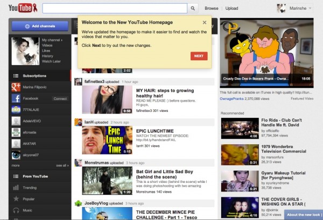This screenshot has height=220, width=323.
Task: Open the afcroatia channel icon
Action: coord(16,132)
